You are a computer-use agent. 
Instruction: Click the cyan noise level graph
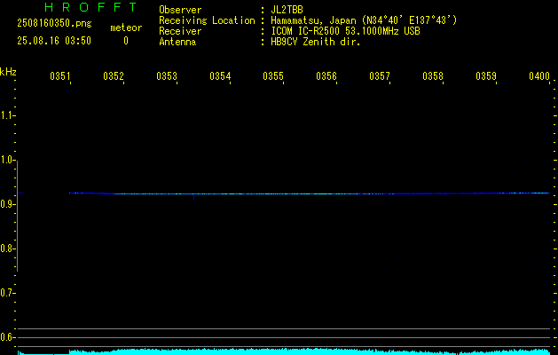(x=284, y=351)
